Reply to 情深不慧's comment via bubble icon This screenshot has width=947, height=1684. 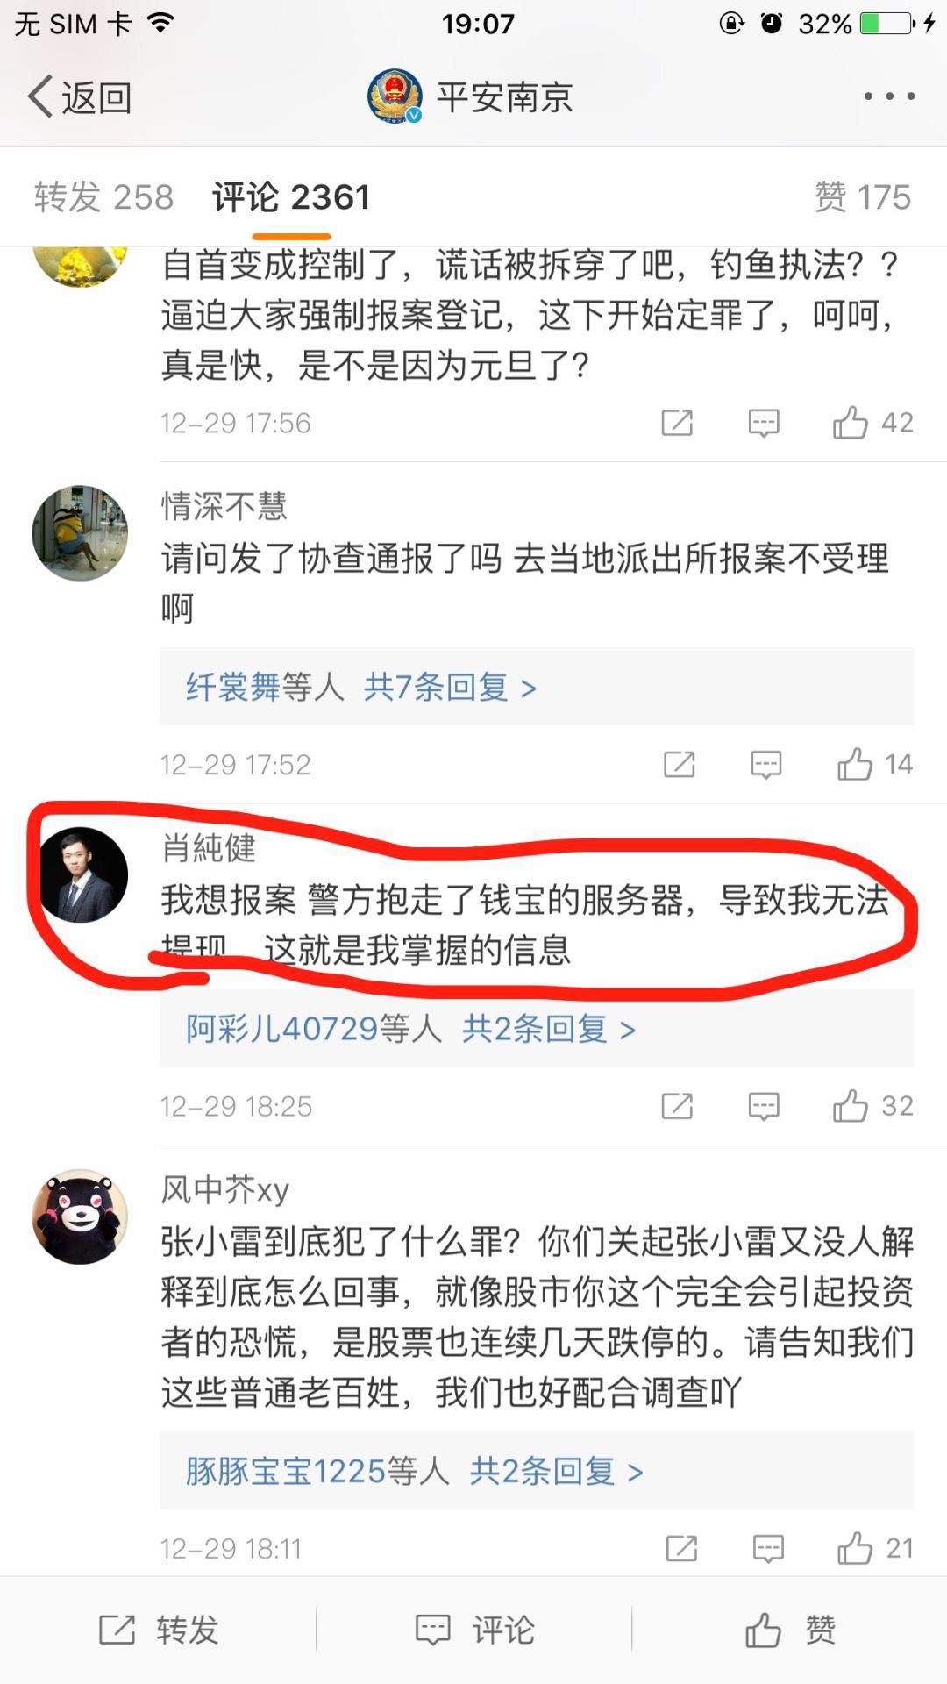click(766, 764)
